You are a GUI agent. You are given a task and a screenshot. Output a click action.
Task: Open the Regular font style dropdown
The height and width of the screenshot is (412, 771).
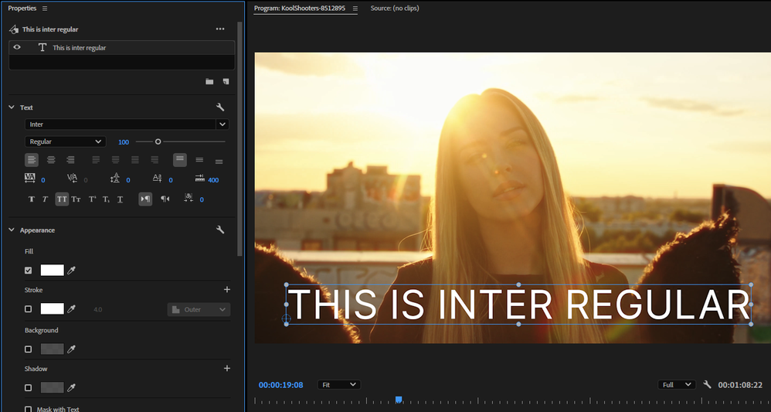[x=65, y=141]
